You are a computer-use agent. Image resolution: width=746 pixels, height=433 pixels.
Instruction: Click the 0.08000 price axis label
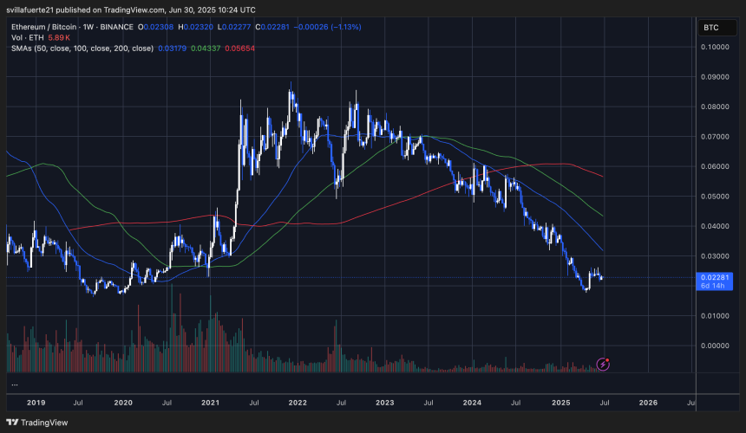tap(715, 107)
